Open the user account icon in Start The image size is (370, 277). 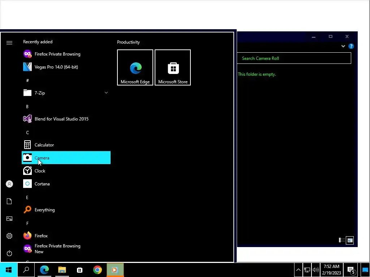pyautogui.click(x=9, y=184)
